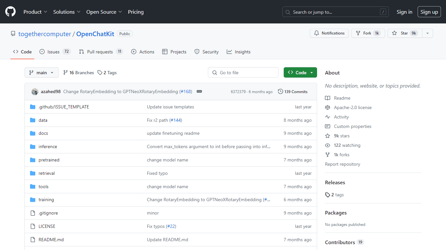
Task: Click the Notifications bell button
Action: (x=329, y=33)
